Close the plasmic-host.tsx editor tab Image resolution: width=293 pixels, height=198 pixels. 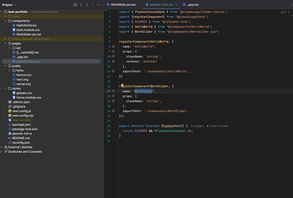177,4
